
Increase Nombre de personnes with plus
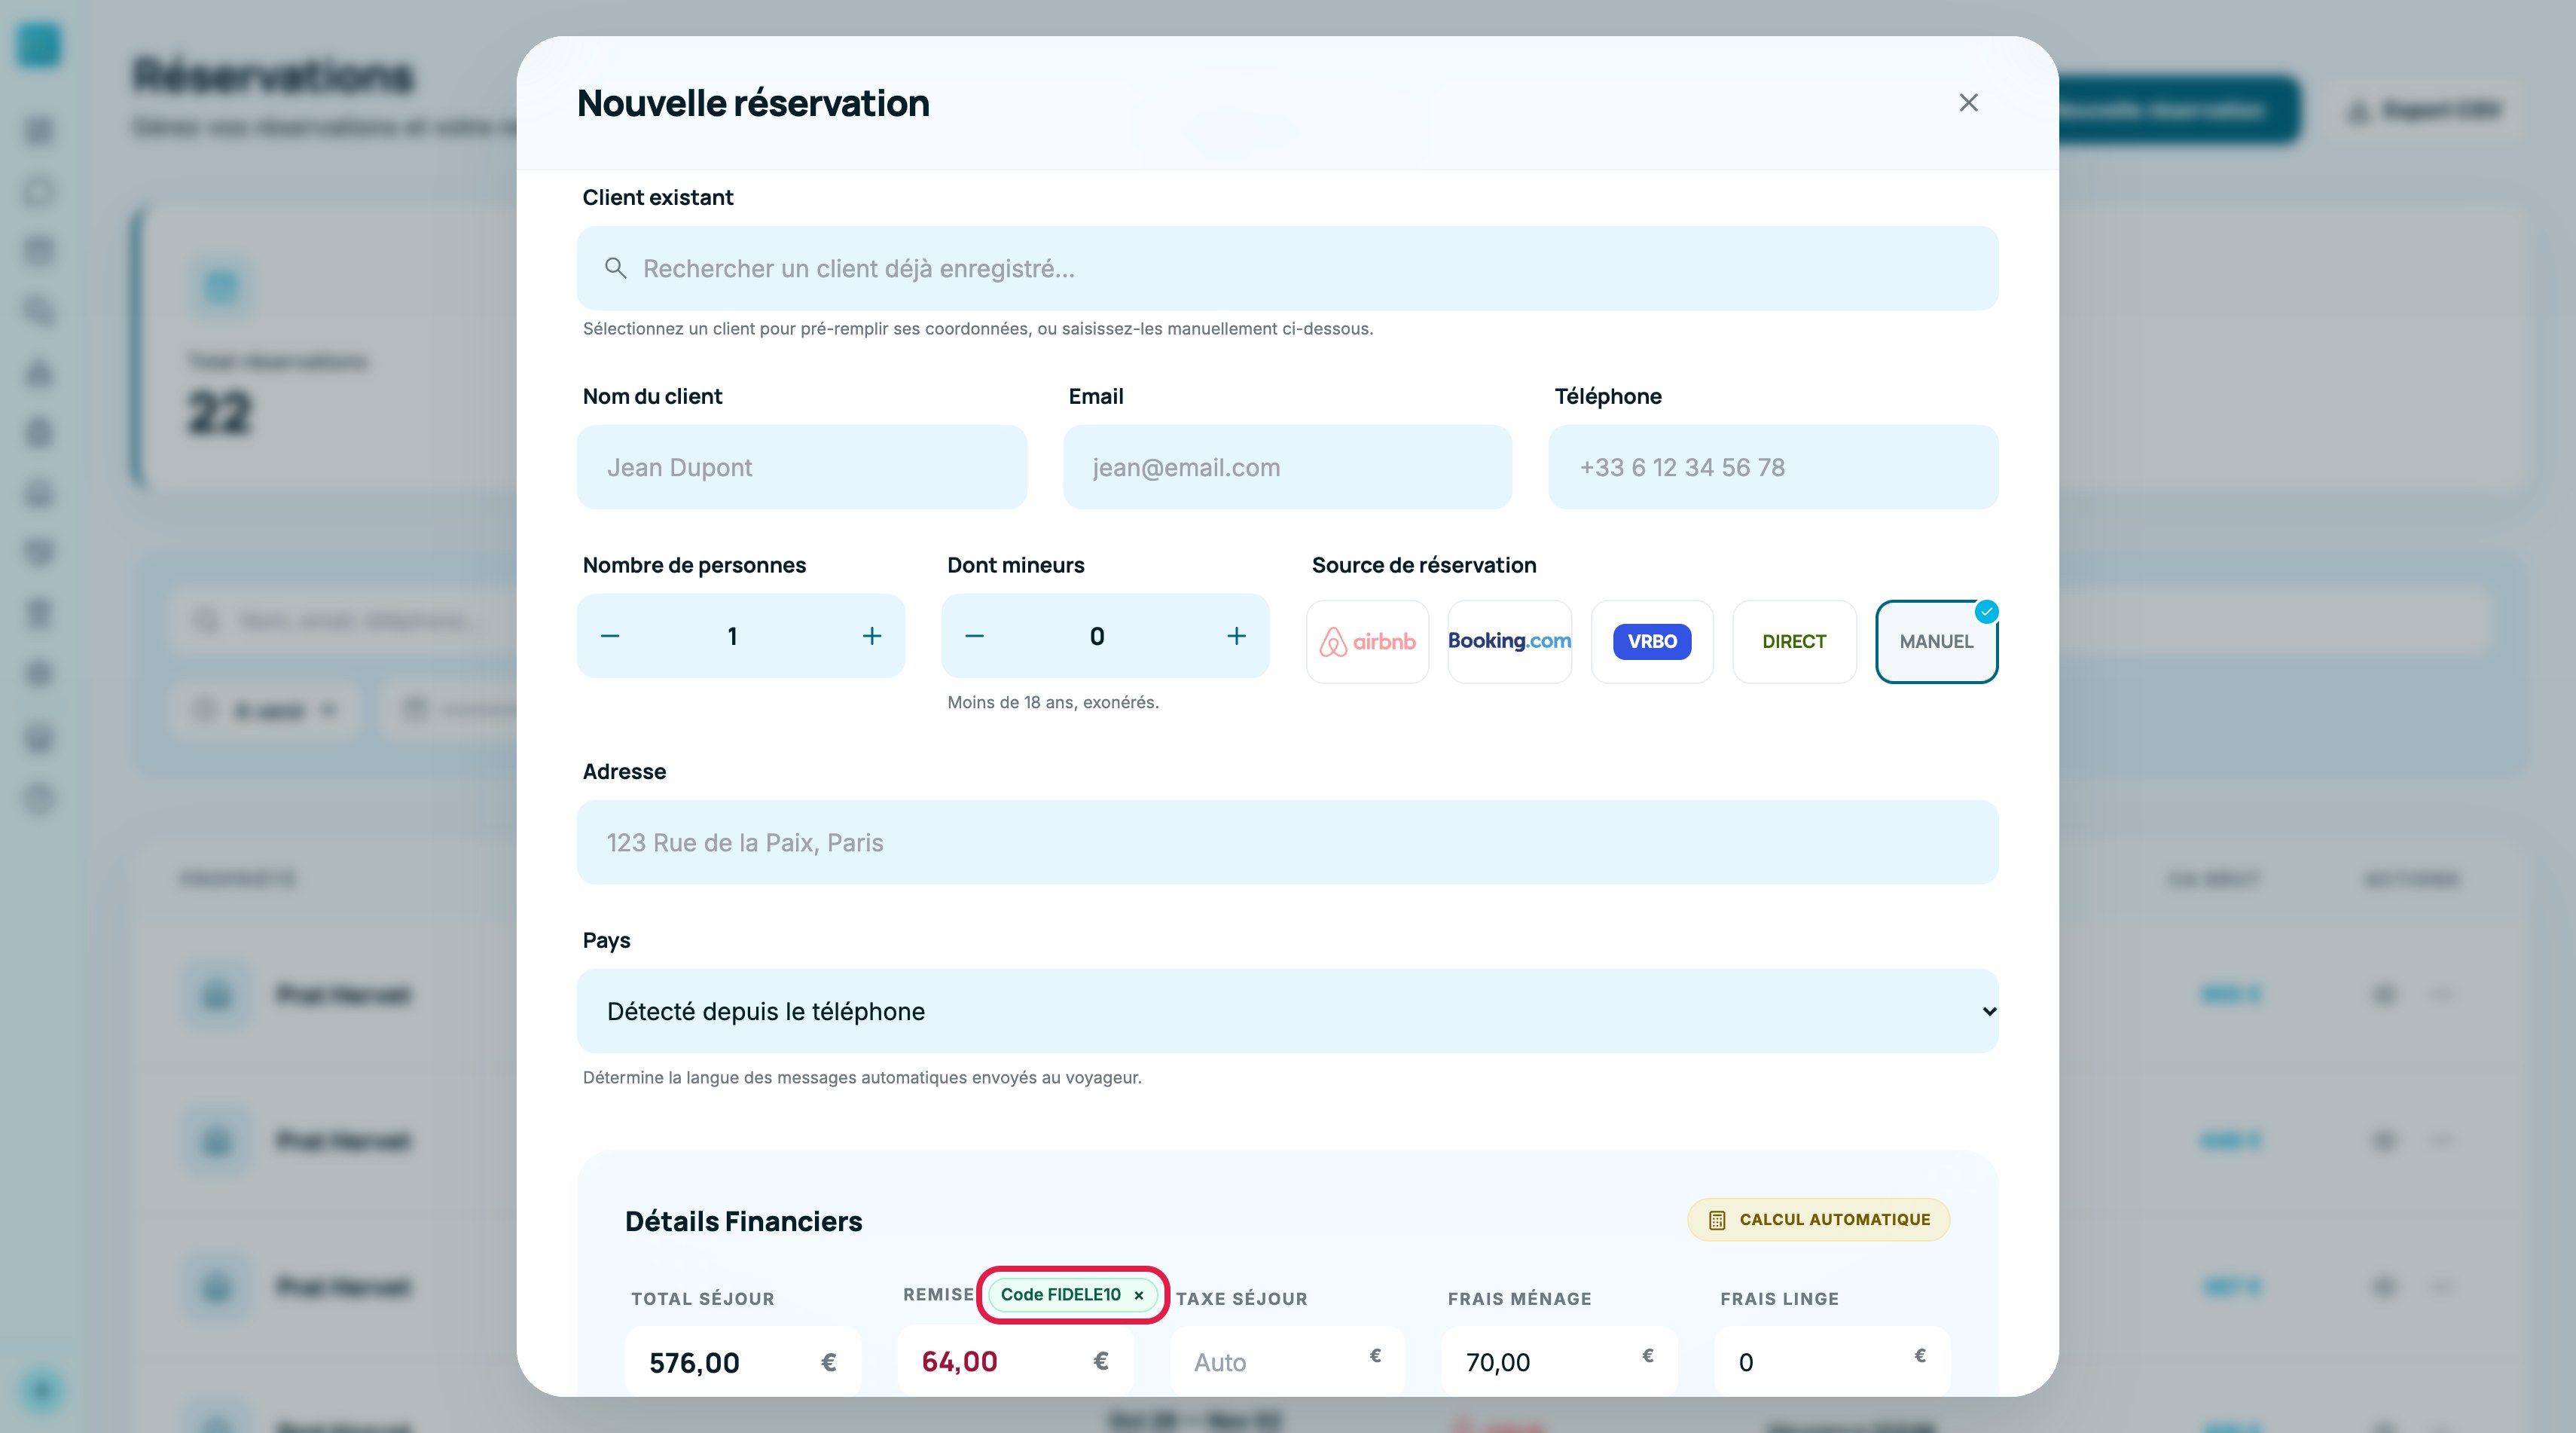point(872,636)
